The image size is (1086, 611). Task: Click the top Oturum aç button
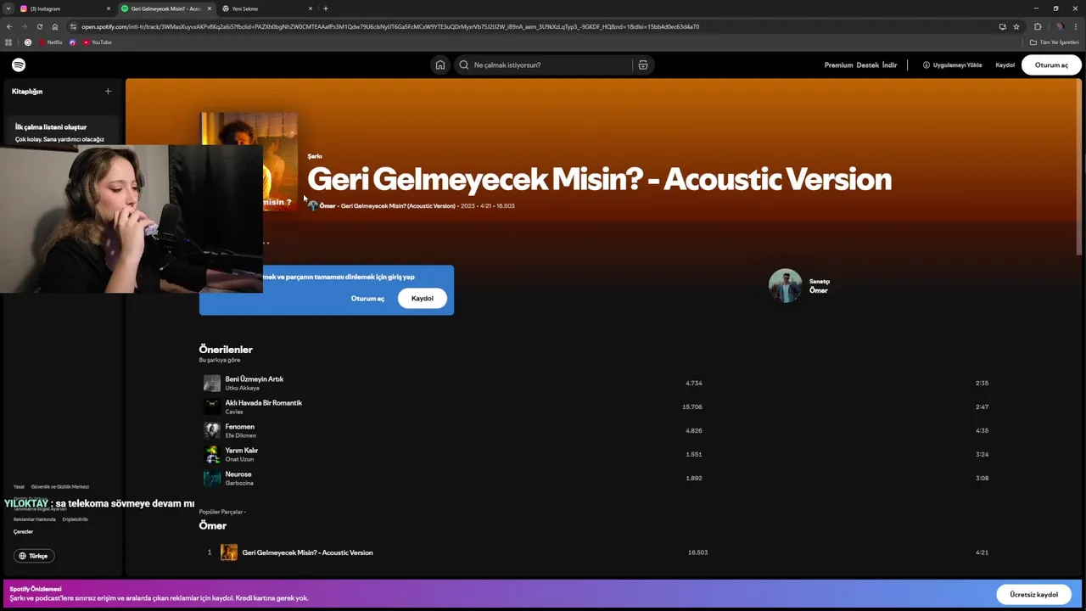point(1051,64)
